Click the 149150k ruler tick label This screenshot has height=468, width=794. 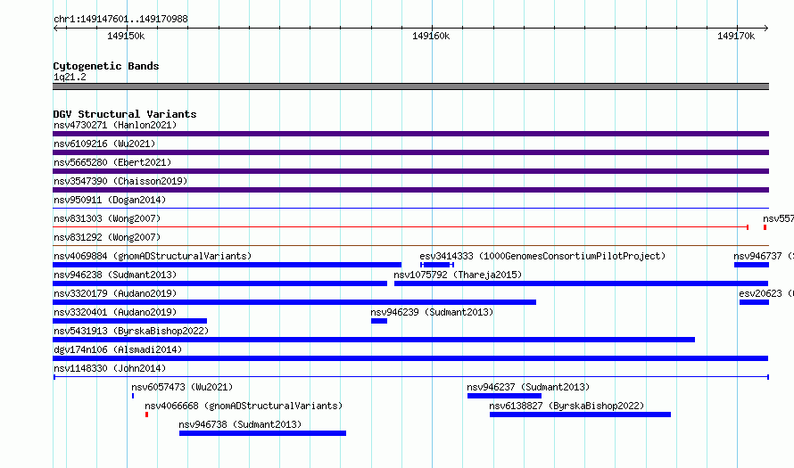(126, 36)
